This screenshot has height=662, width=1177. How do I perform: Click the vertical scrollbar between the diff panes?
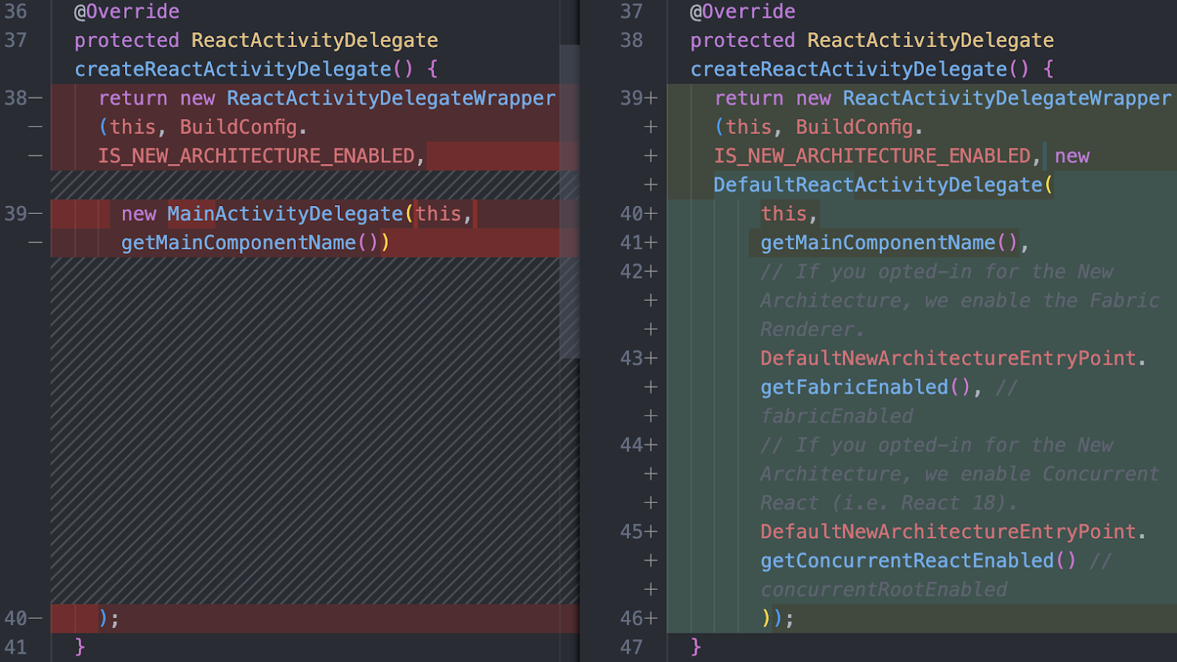[x=569, y=199]
